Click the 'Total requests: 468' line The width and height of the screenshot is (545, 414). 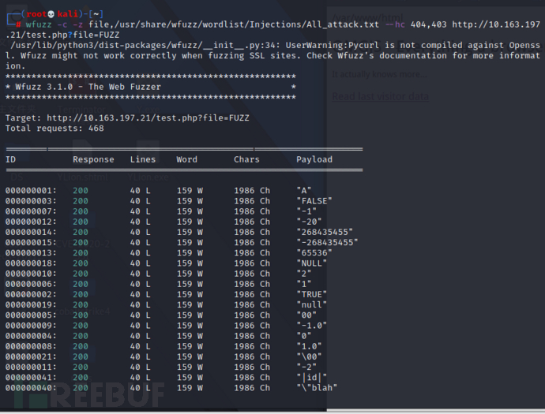click(54, 129)
